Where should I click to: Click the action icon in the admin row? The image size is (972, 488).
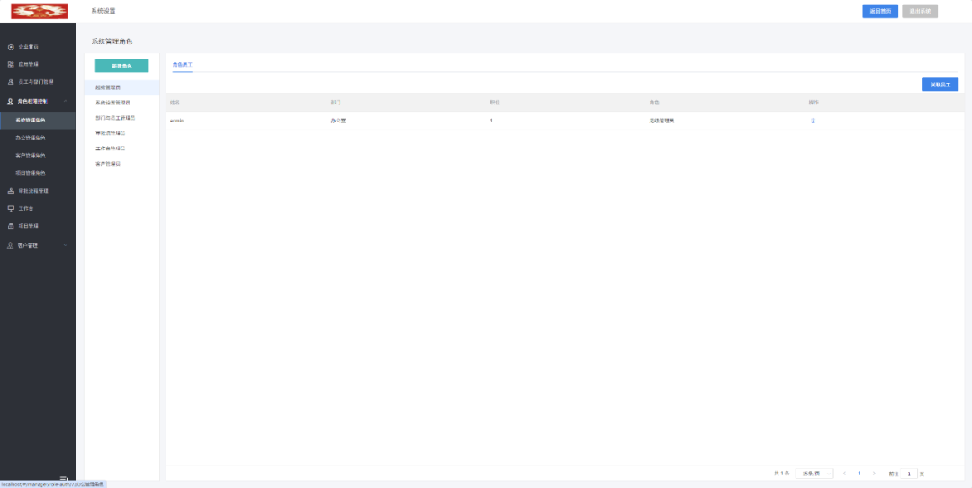point(813,121)
